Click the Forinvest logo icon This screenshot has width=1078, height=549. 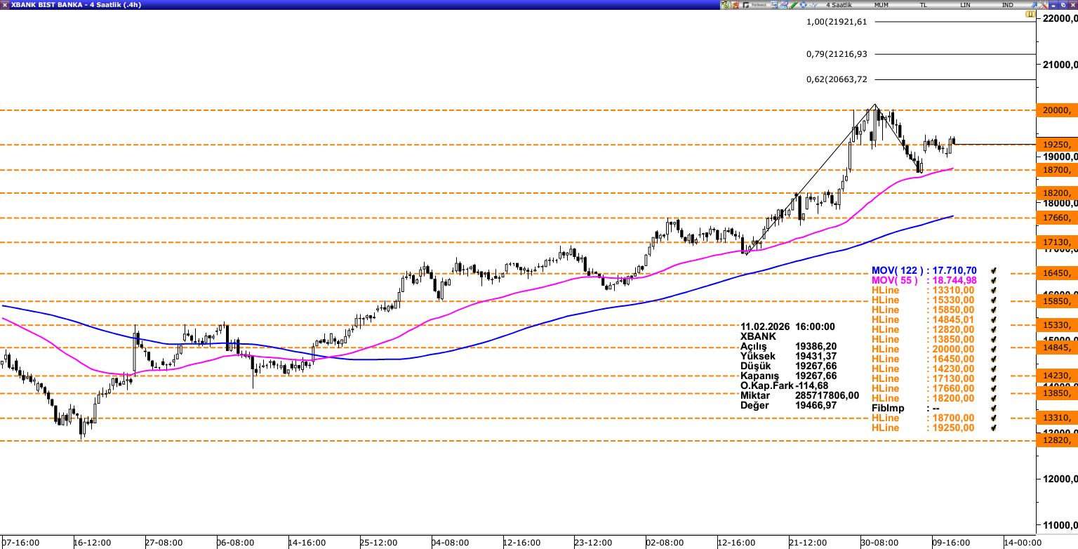754,5
